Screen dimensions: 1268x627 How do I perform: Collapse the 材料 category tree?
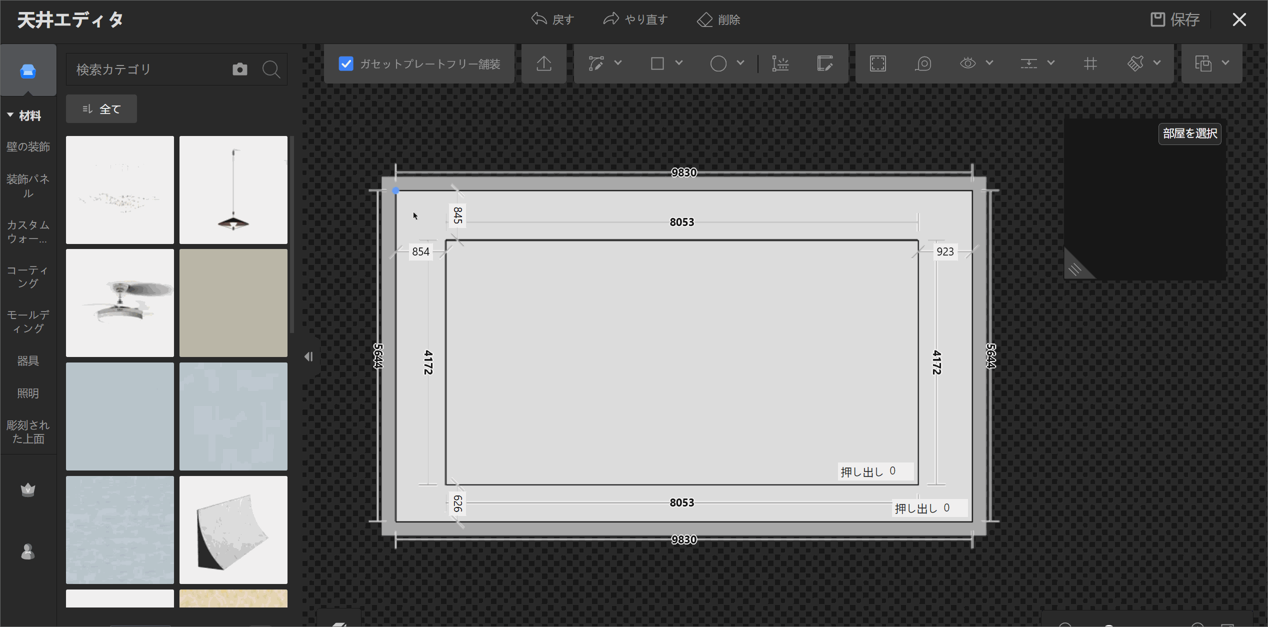(10, 115)
